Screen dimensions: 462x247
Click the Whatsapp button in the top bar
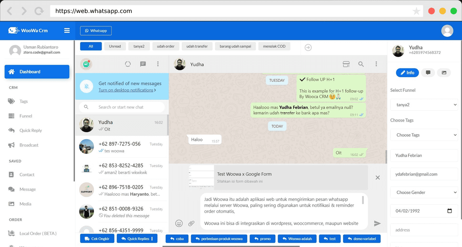click(96, 31)
